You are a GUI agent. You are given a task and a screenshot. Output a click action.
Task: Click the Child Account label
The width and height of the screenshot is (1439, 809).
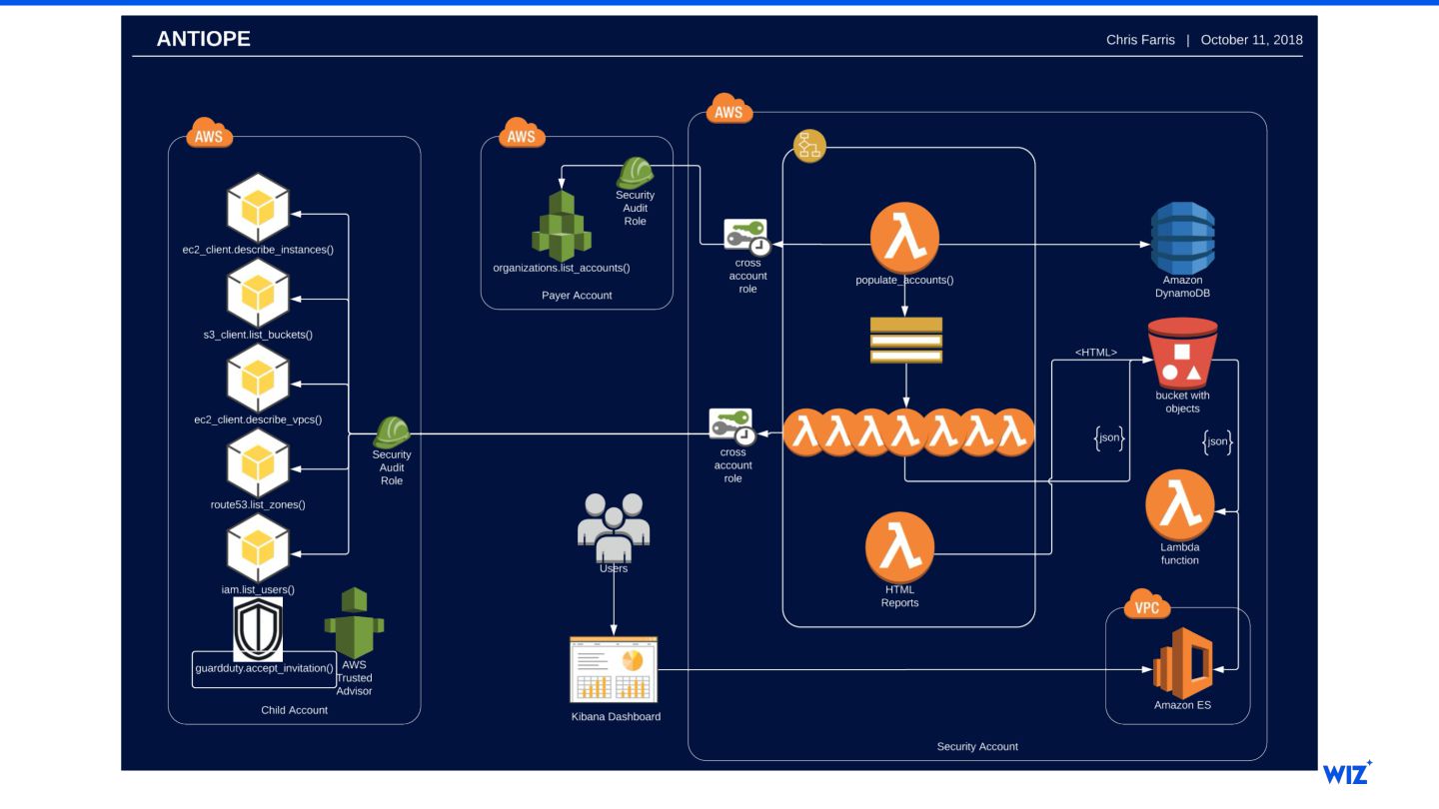pyautogui.click(x=294, y=710)
